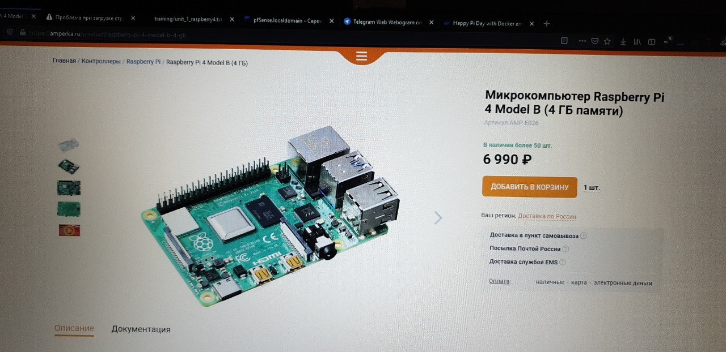Click info icon next to Доставка в пункт самовывоза
This screenshot has width=726, height=352.
(x=584, y=236)
